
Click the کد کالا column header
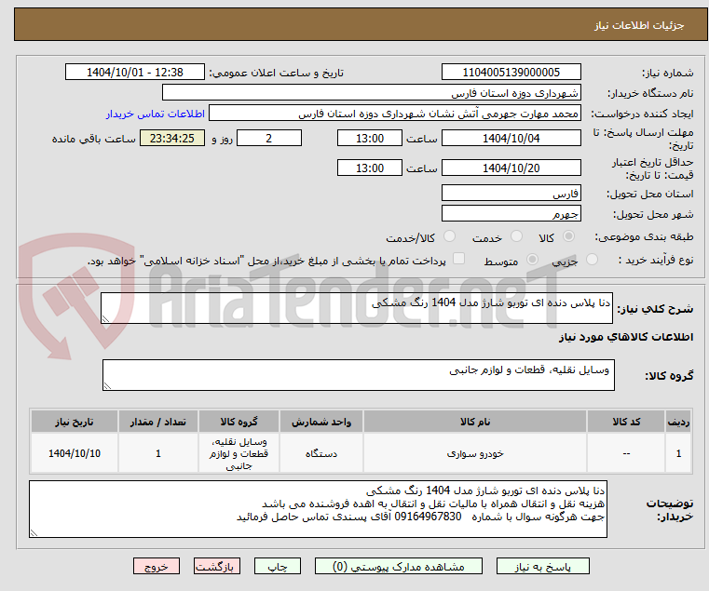click(x=626, y=422)
